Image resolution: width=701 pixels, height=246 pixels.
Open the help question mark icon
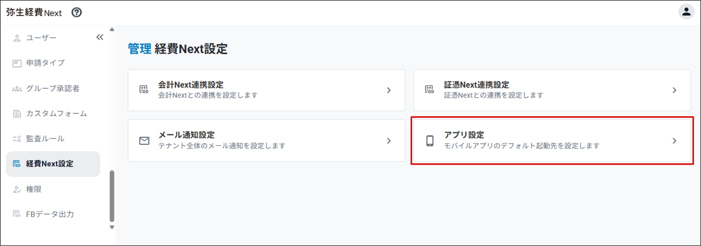point(77,13)
